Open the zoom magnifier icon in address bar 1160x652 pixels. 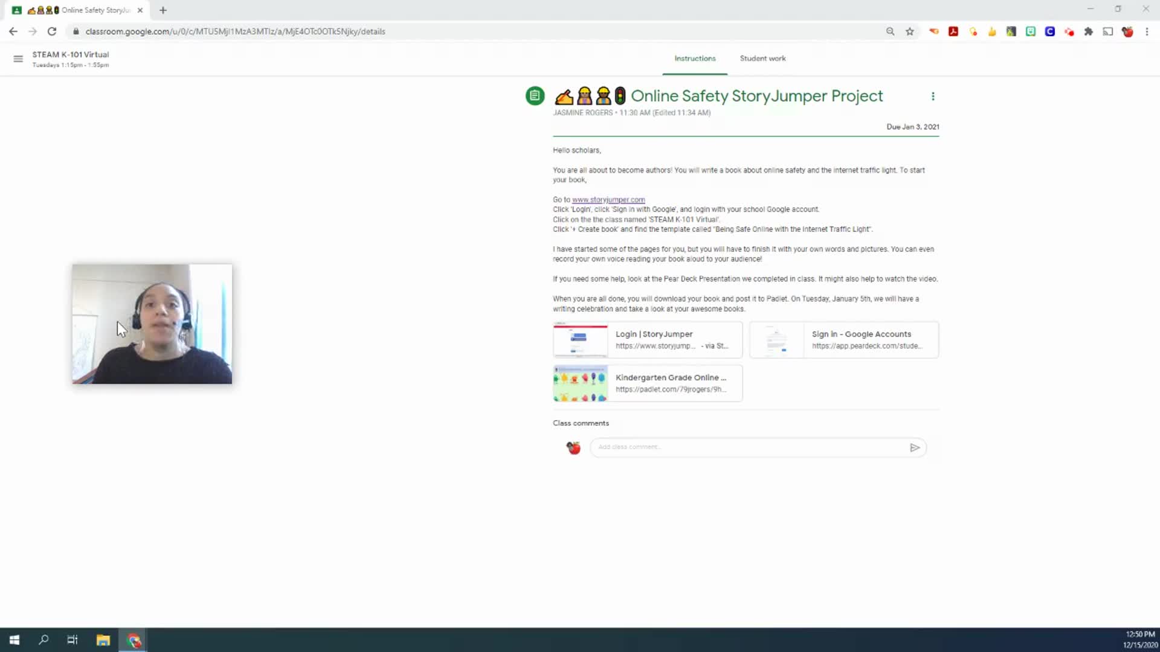coord(890,31)
